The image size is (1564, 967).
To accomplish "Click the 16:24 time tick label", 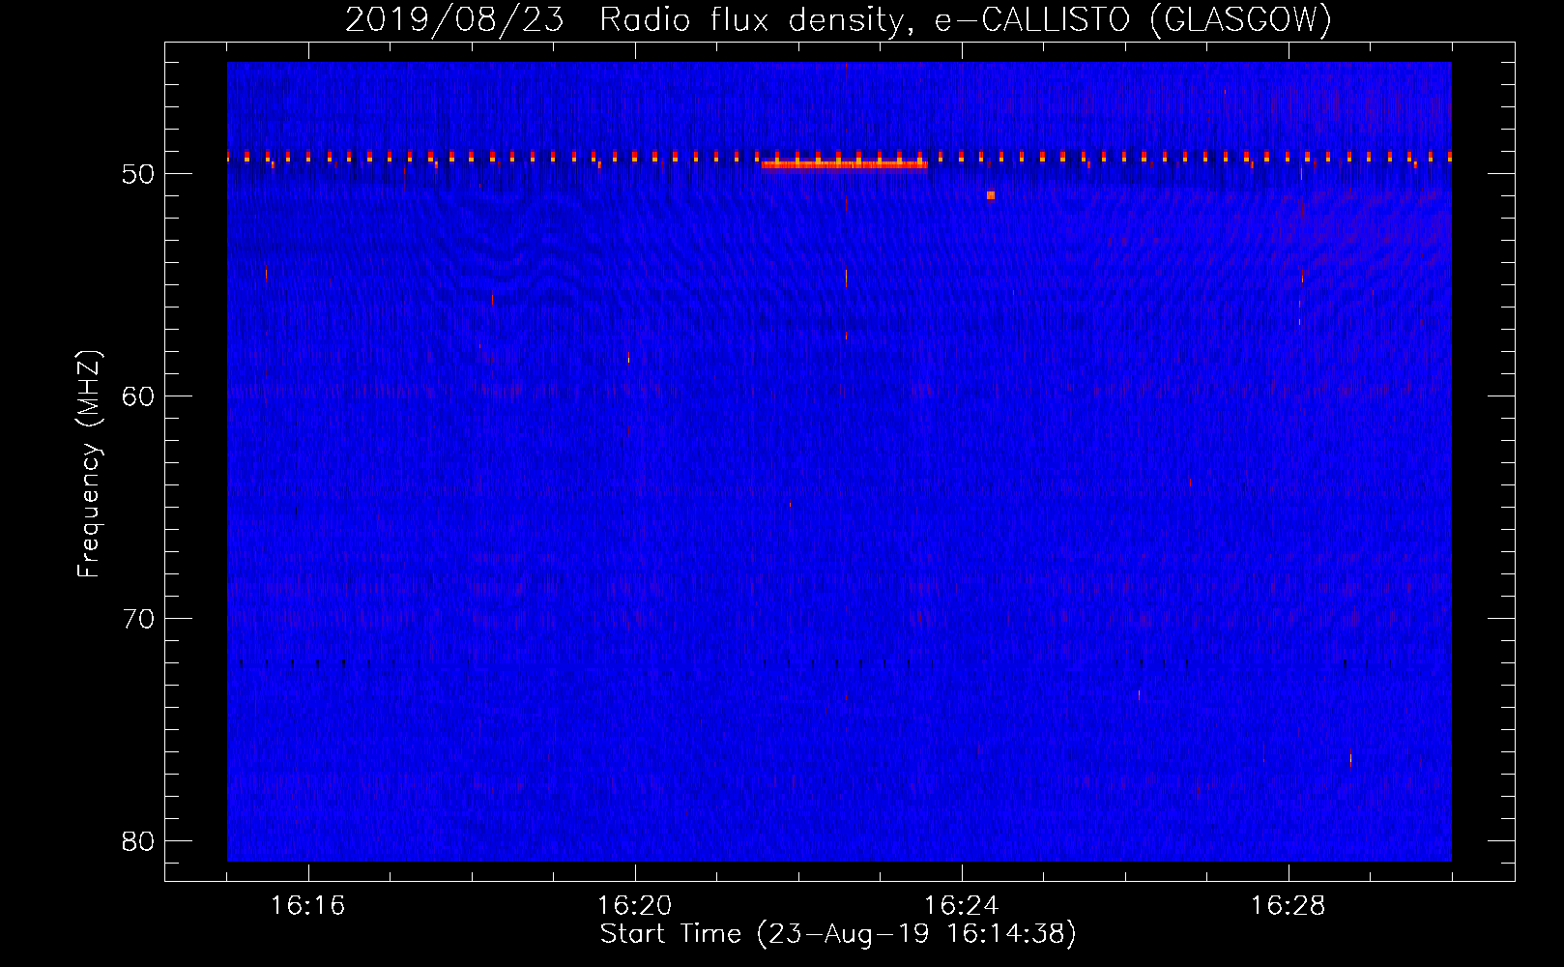I will tap(962, 905).
